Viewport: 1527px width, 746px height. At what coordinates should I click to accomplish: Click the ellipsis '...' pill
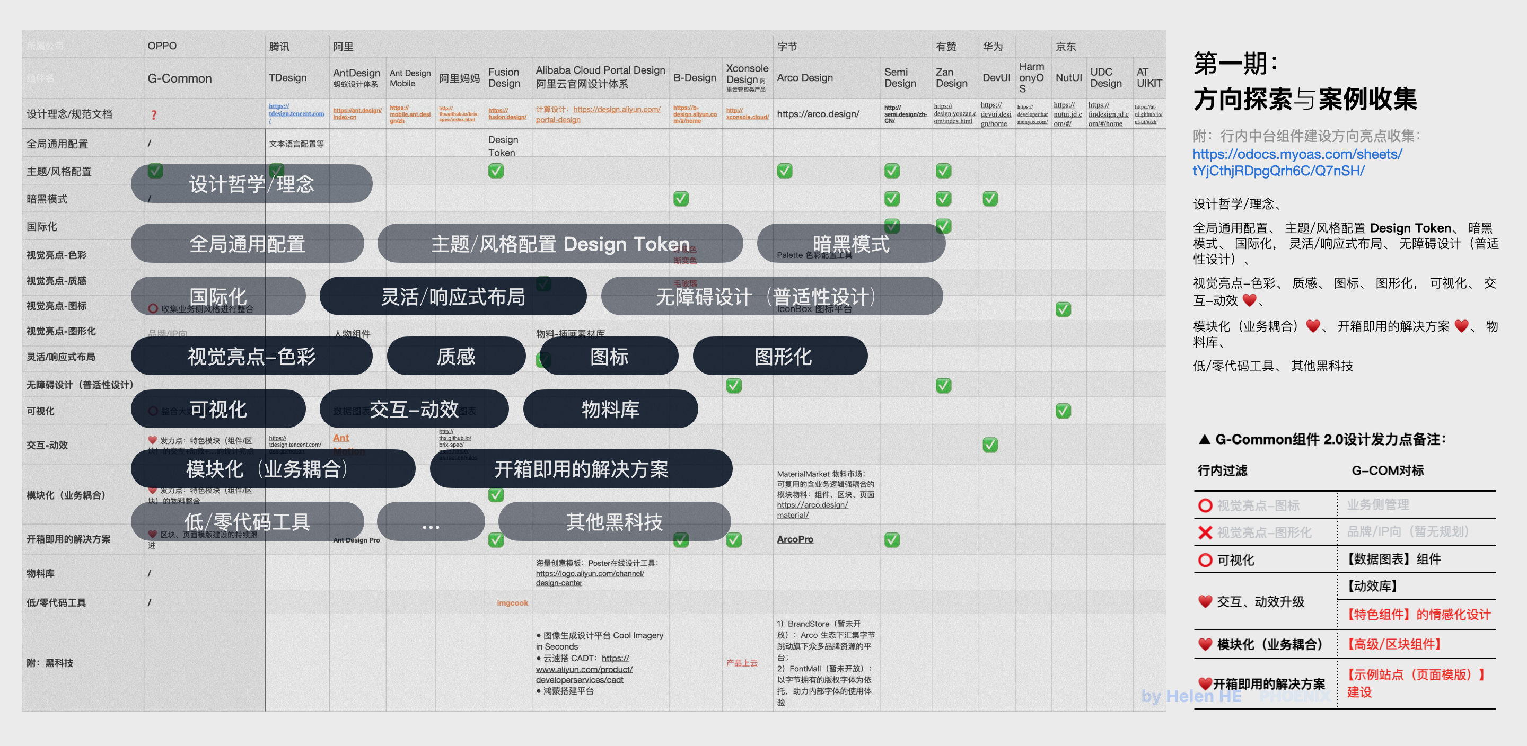[x=431, y=521]
